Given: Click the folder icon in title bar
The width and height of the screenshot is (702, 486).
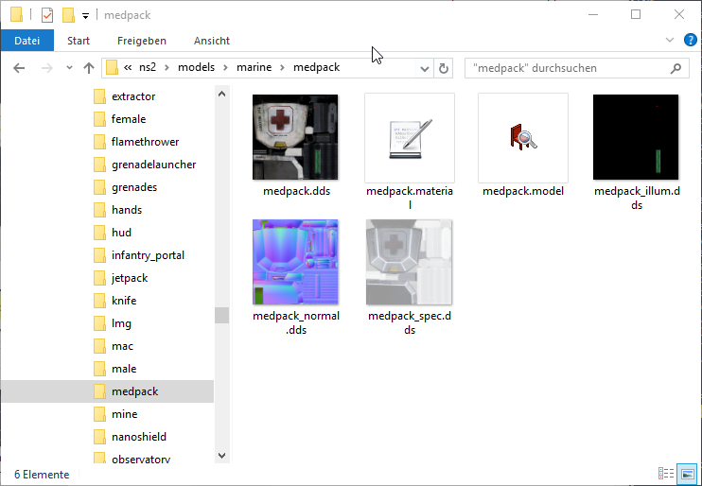Looking at the screenshot, I should 16,14.
